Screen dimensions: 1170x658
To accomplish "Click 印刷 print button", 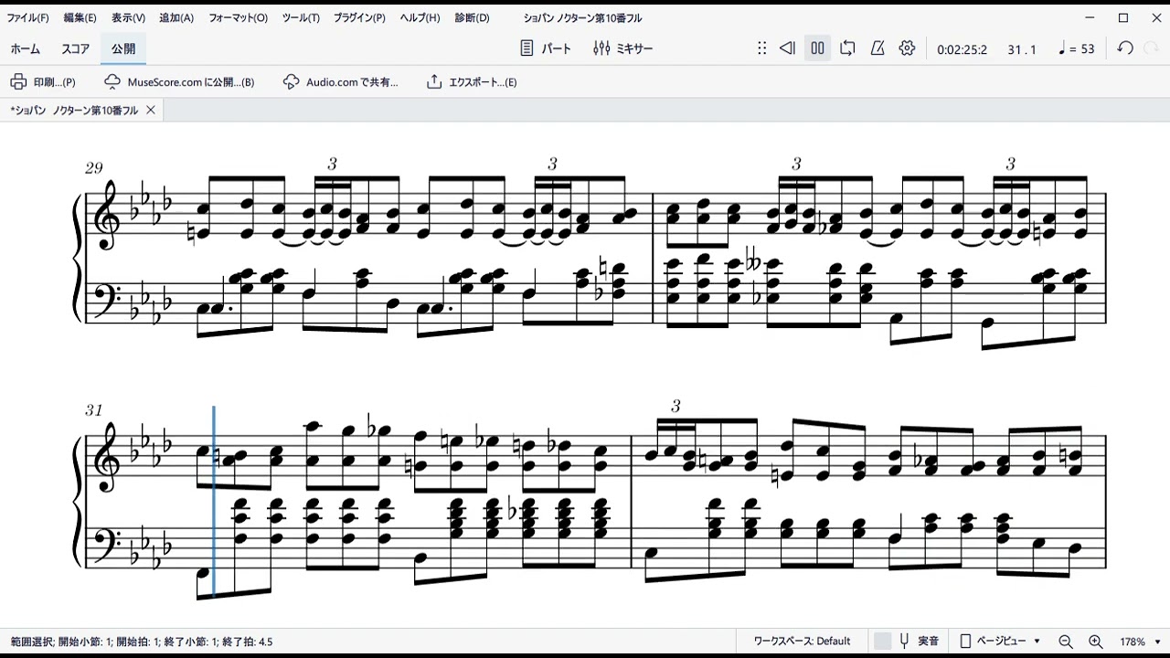I will (x=43, y=82).
